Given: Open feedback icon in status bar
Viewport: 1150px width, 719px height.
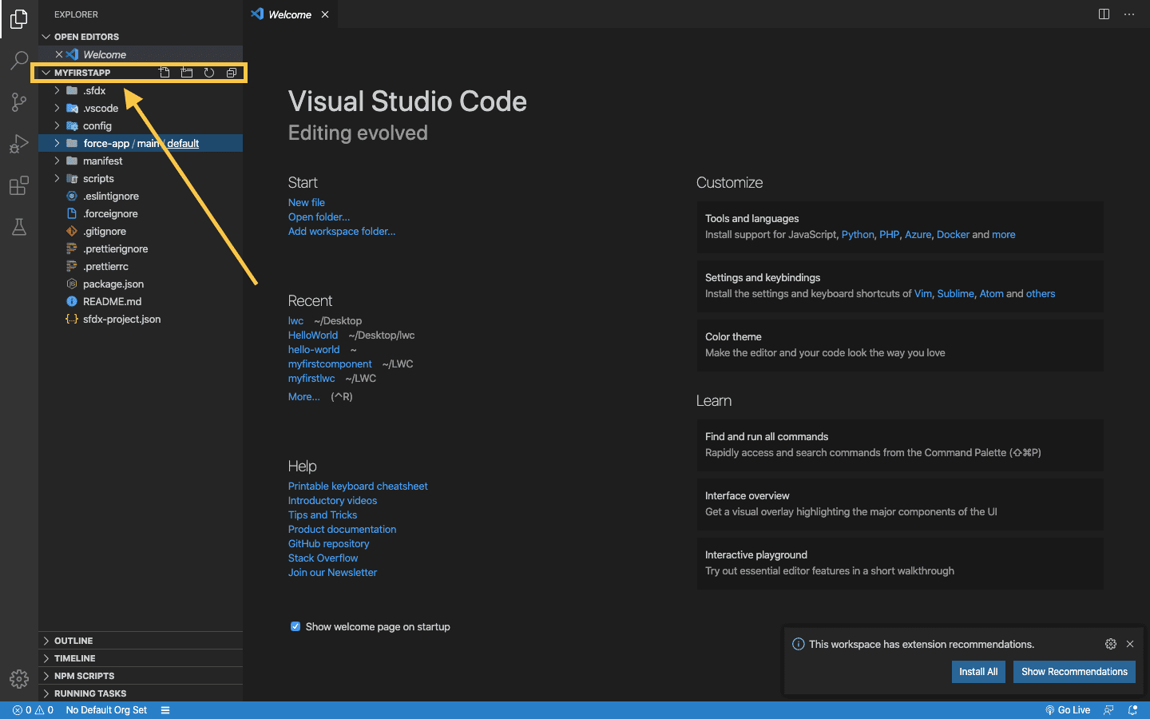Looking at the screenshot, I should pos(1108,710).
